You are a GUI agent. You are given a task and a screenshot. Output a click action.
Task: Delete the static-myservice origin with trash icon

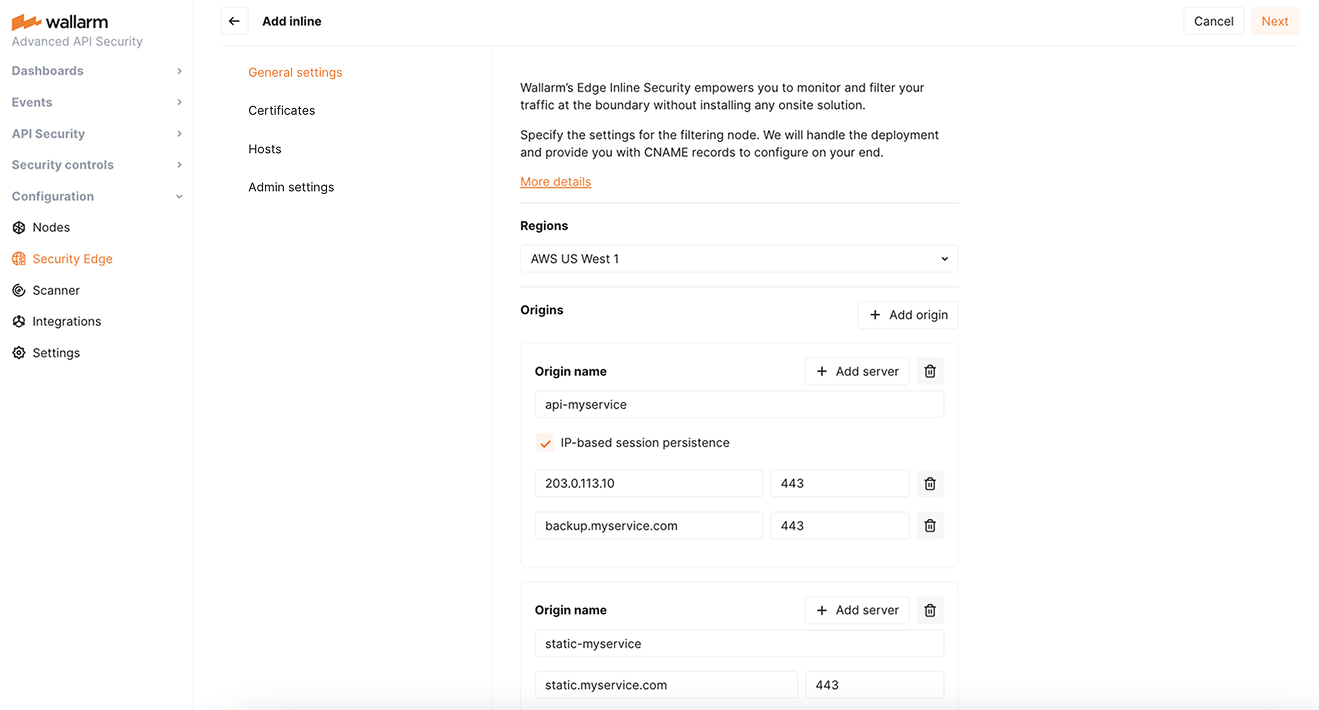(930, 610)
